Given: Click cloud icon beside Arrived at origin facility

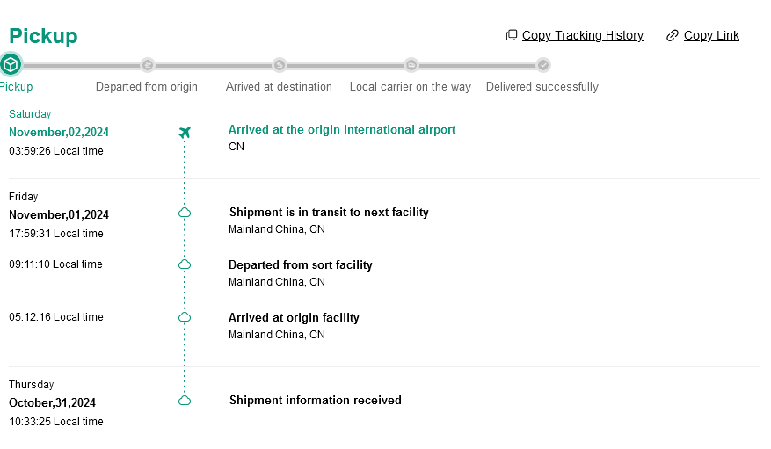Looking at the screenshot, I should point(185,317).
